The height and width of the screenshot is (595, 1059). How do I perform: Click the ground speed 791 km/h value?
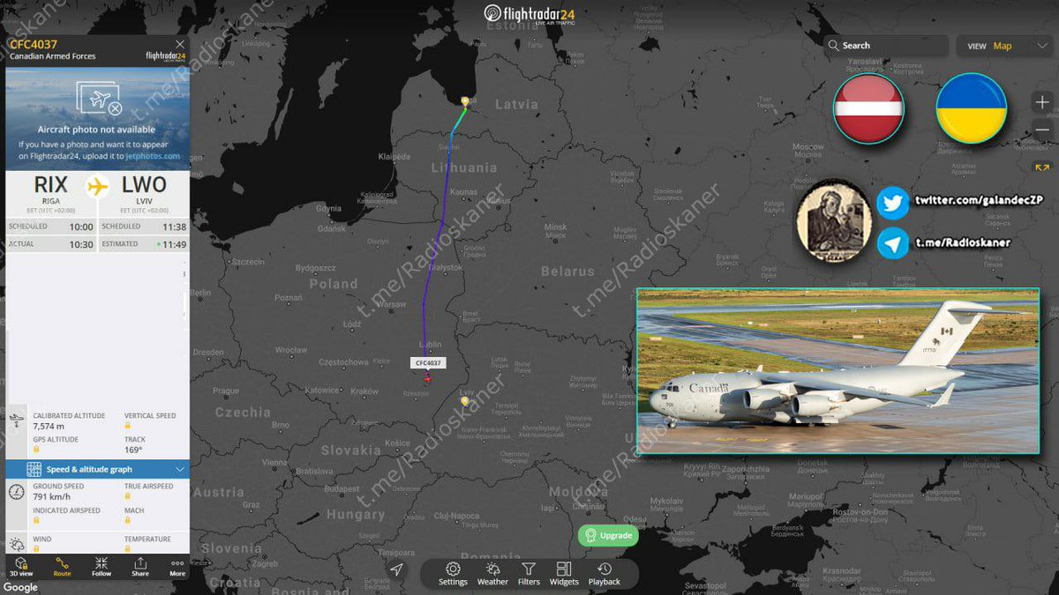(51, 497)
